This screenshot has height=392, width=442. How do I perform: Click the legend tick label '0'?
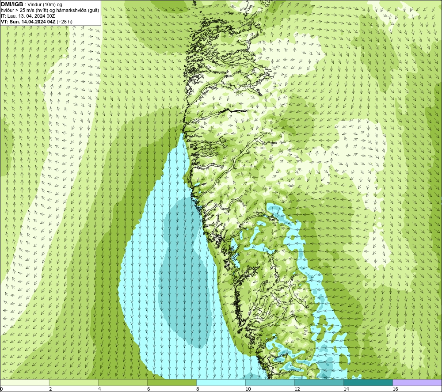click(x=2, y=389)
